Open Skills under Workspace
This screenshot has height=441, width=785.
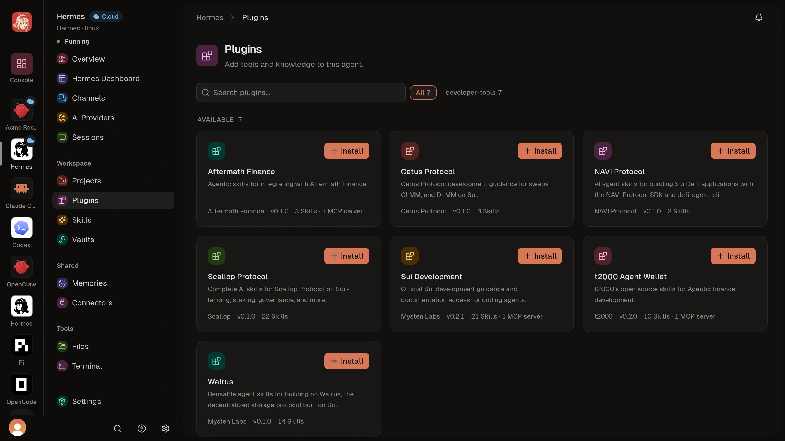(x=113, y=220)
